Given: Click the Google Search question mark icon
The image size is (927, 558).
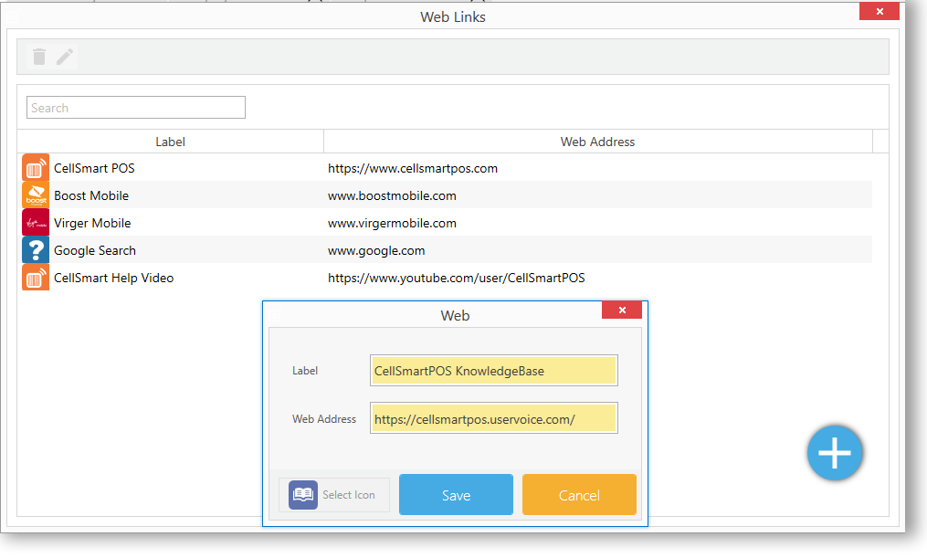Looking at the screenshot, I should (36, 250).
